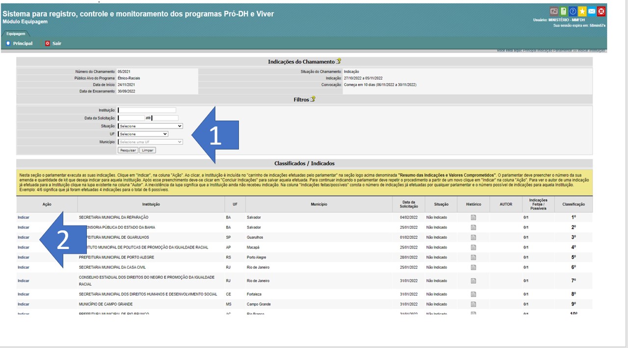Image resolution: width=628 pixels, height=348 pixels.
Task: Click the red lifebuoy icon in header
Action: coord(601,11)
